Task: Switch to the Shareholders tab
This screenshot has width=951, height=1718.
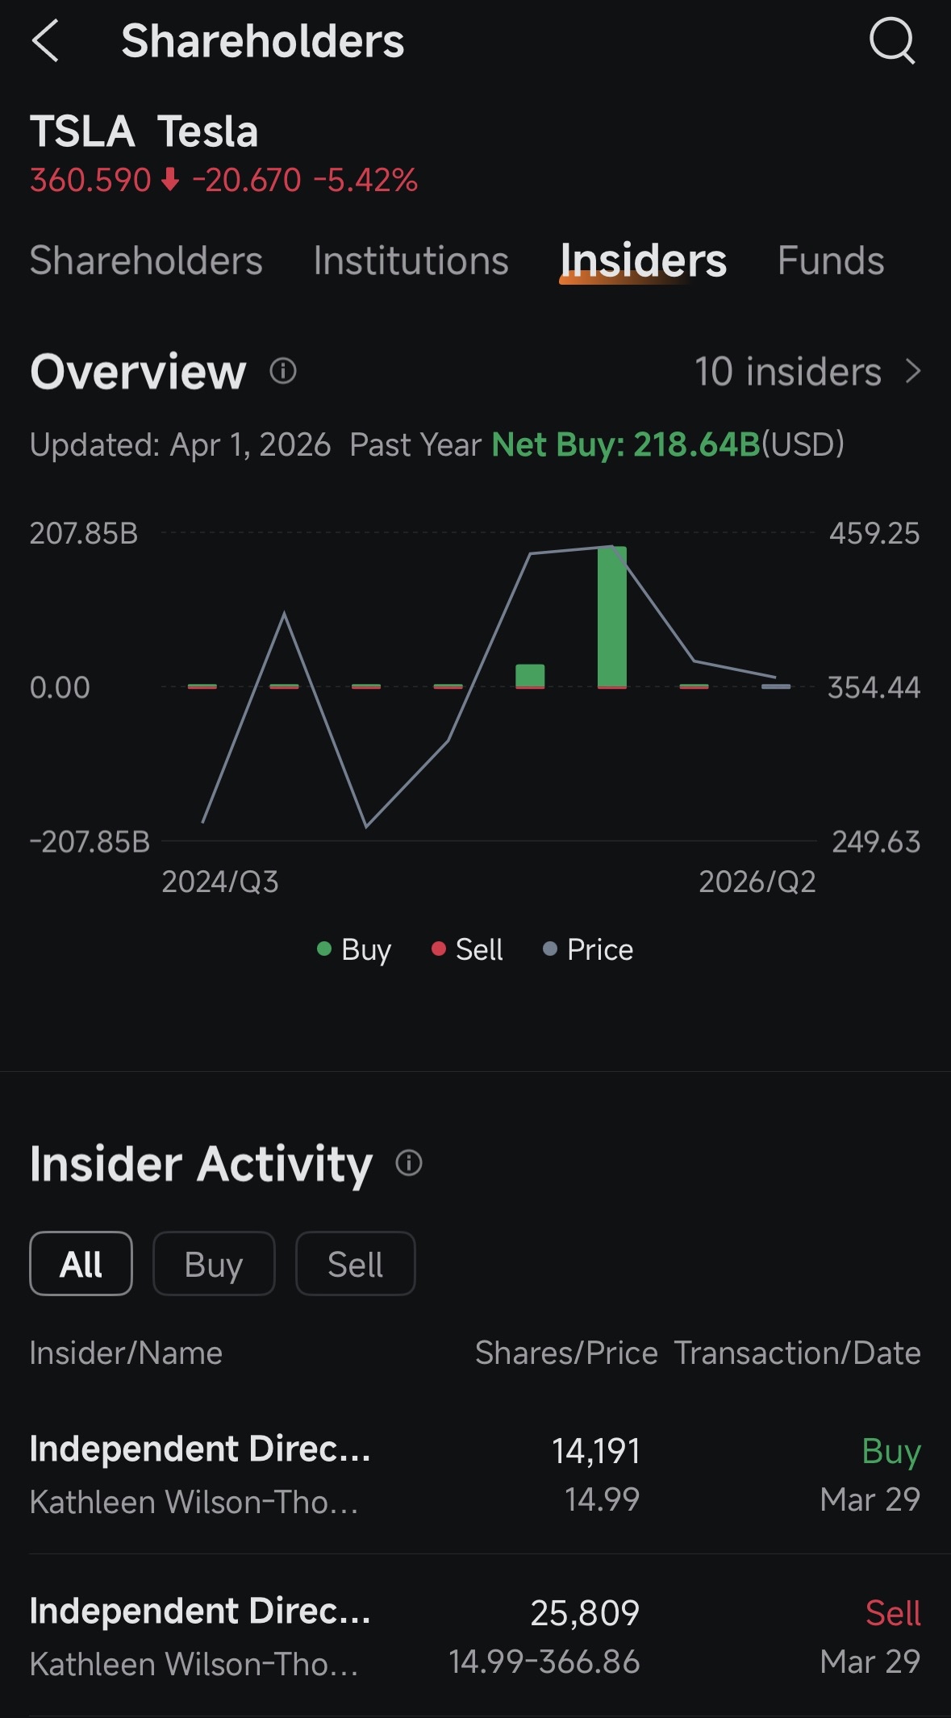Action: pos(146,261)
